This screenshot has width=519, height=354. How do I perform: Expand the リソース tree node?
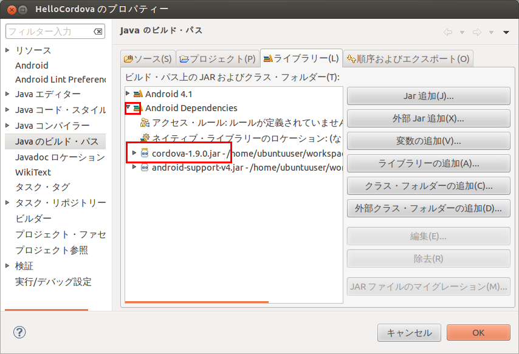click(7, 50)
